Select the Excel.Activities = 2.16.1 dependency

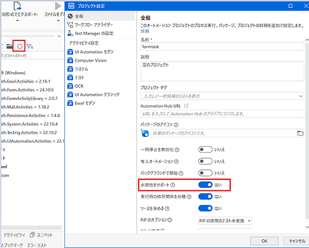click(25, 81)
